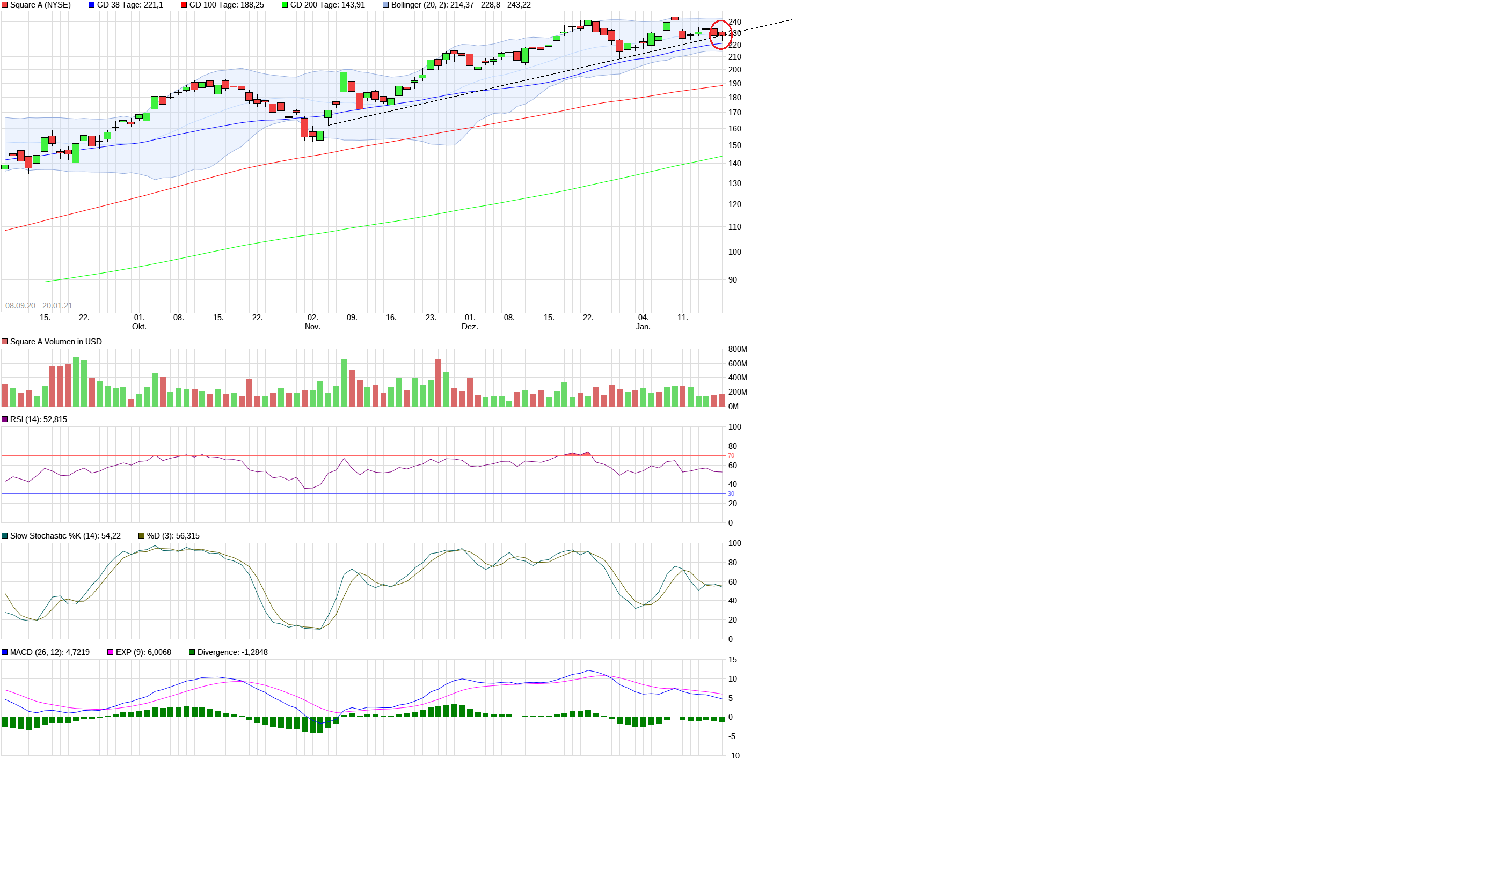Click the red GD 100 Tage legend square
The width and height of the screenshot is (1488, 885).
coord(184,5)
